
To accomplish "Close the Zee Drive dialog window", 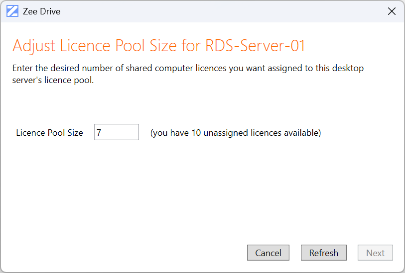I will click(x=392, y=11).
